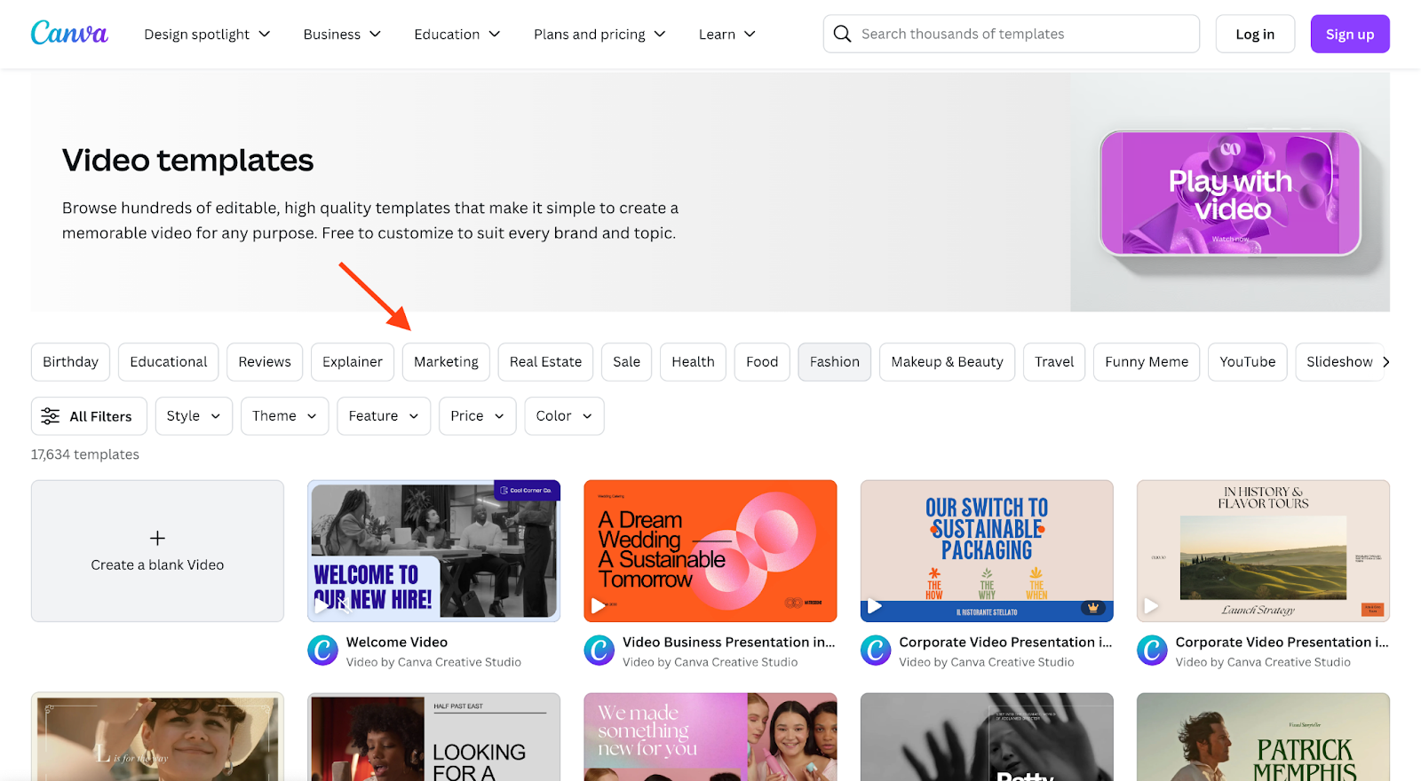This screenshot has height=781, width=1421.
Task: Select the Reviews category chip
Action: (265, 362)
